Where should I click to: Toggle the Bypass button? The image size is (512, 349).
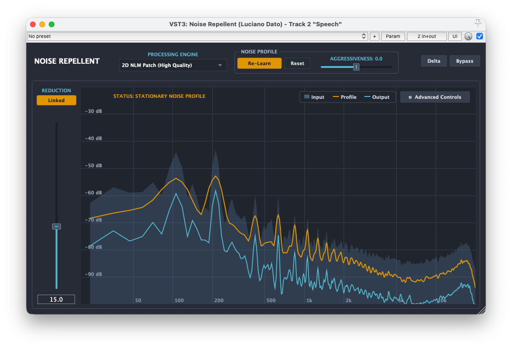[464, 61]
